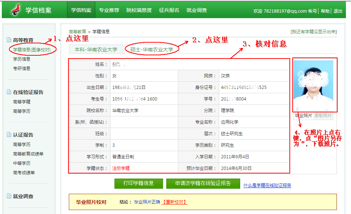Click 退出 to log out
The width and height of the screenshot is (351, 214).
tap(338, 11)
